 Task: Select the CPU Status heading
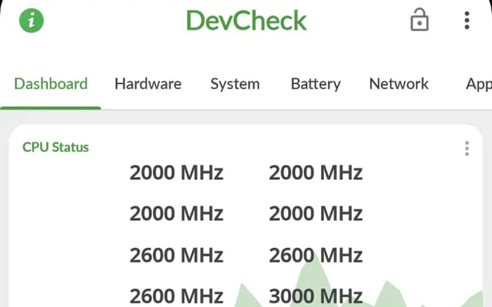pos(55,147)
